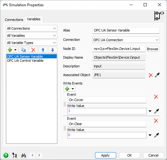The width and height of the screenshot is (167, 160).
Task: Move variable up with blue up arrow
Action: click(43, 50)
